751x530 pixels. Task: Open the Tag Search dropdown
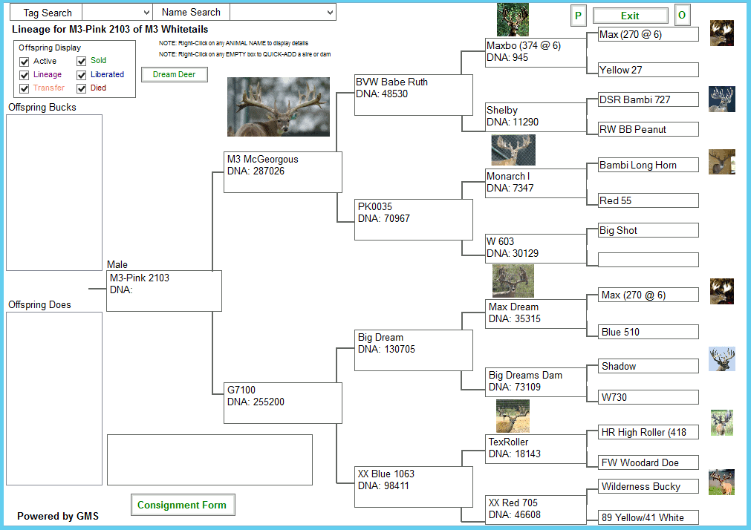coord(117,13)
